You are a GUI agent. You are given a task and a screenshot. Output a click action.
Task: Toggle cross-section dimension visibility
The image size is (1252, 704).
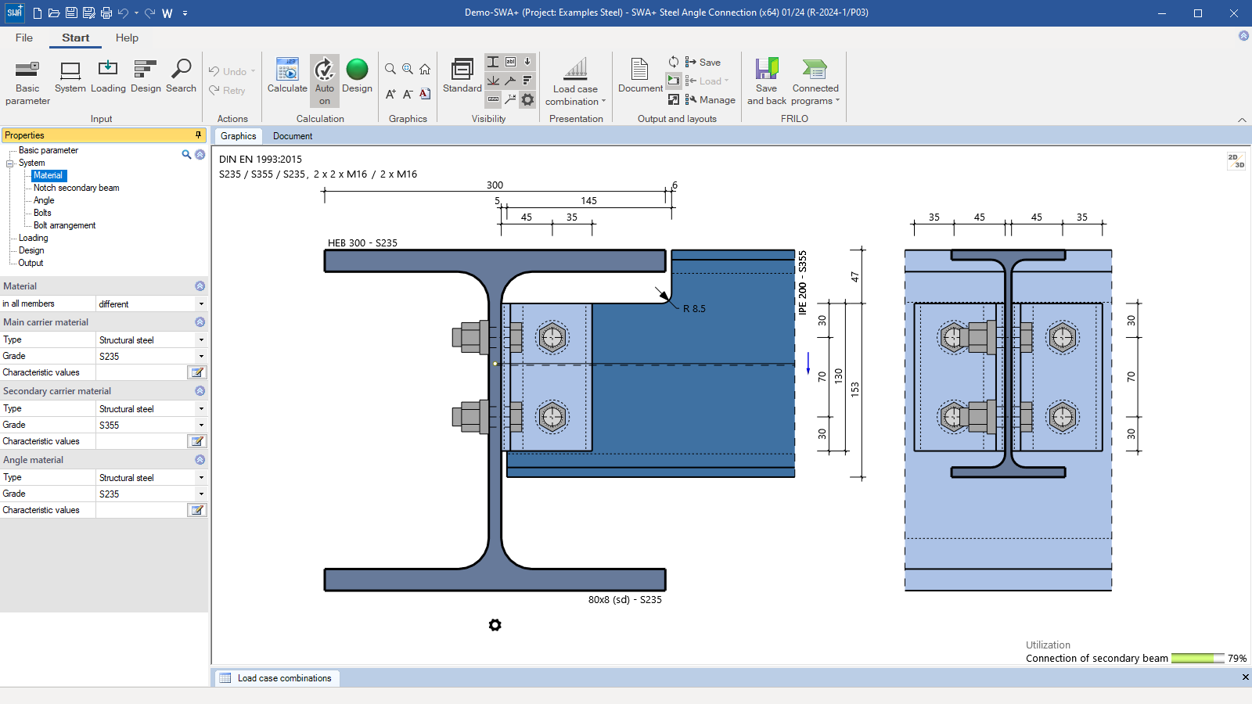click(493, 62)
